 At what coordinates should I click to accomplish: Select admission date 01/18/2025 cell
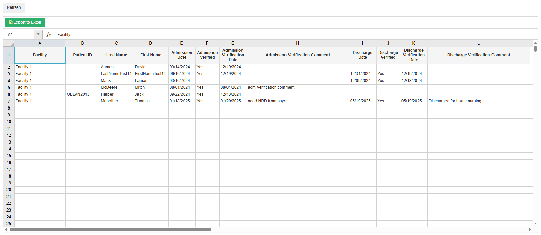182,101
